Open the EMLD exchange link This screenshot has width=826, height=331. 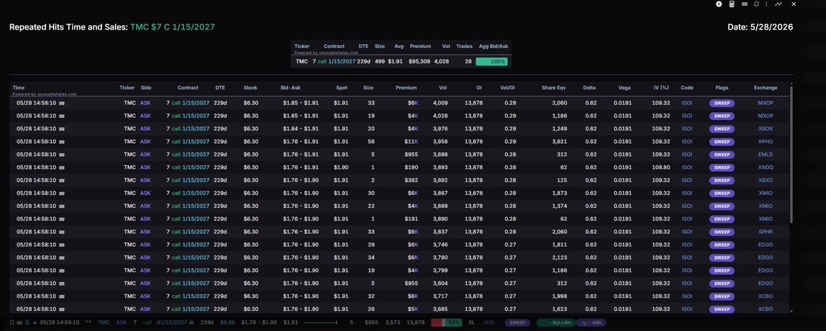pyautogui.click(x=765, y=154)
